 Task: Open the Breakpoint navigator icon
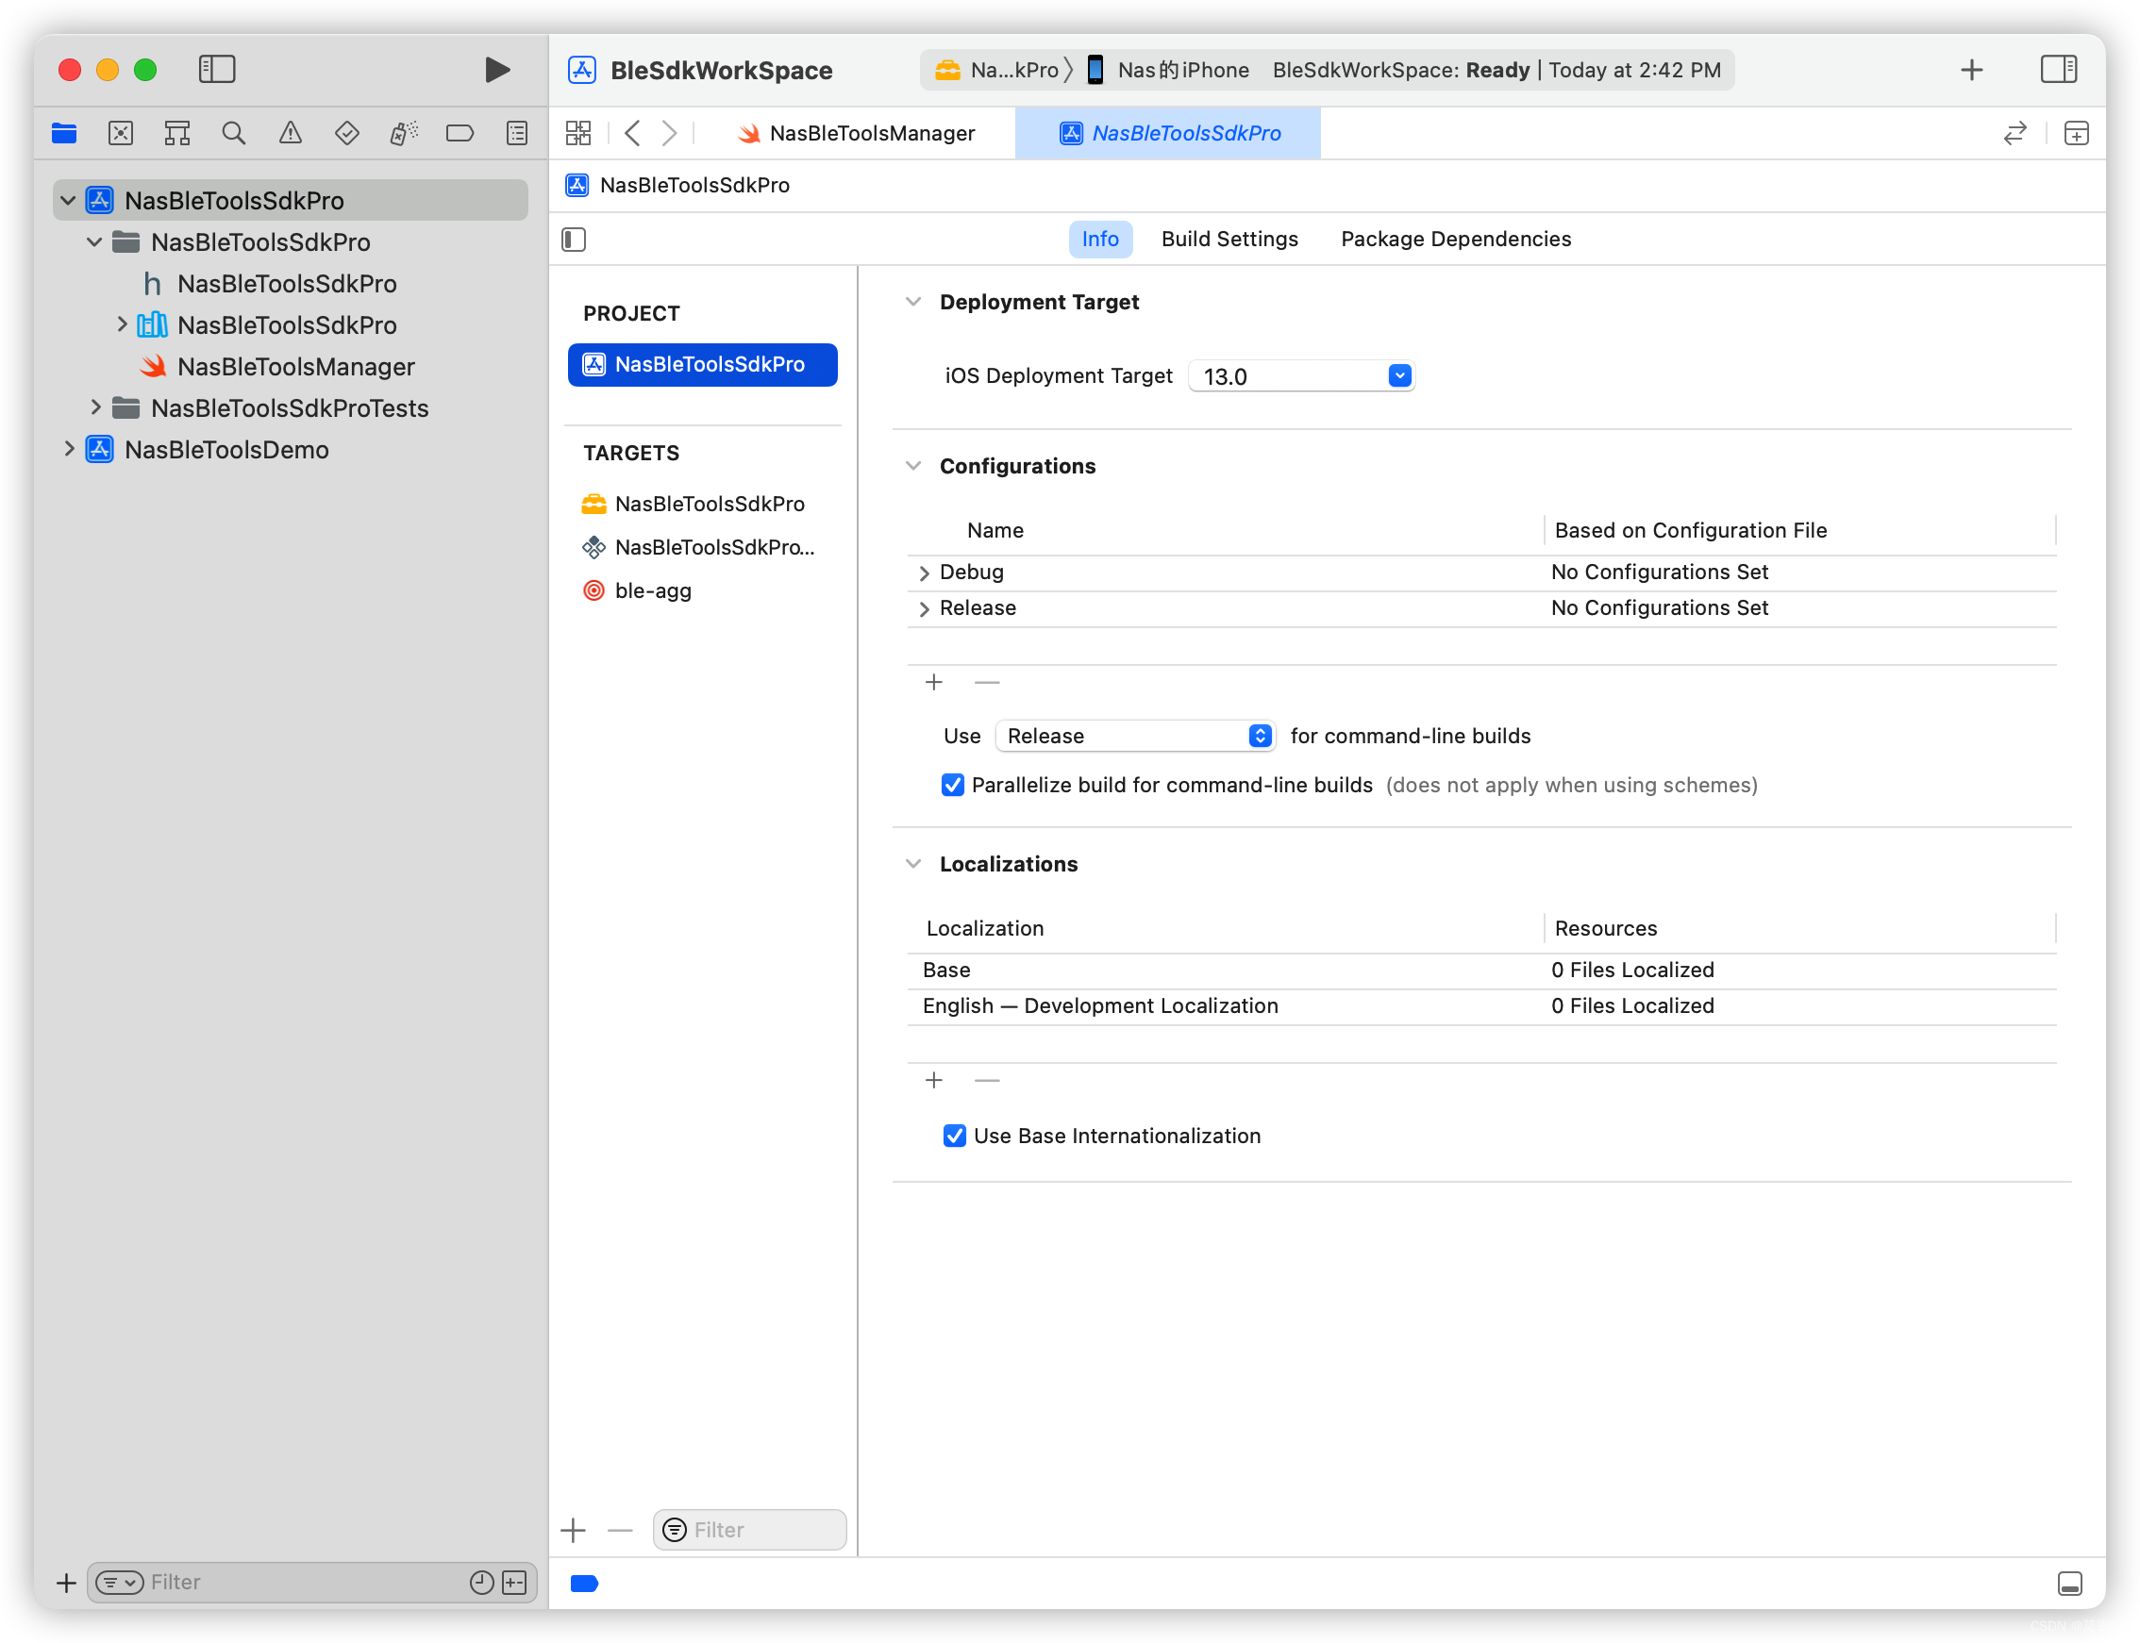459,133
